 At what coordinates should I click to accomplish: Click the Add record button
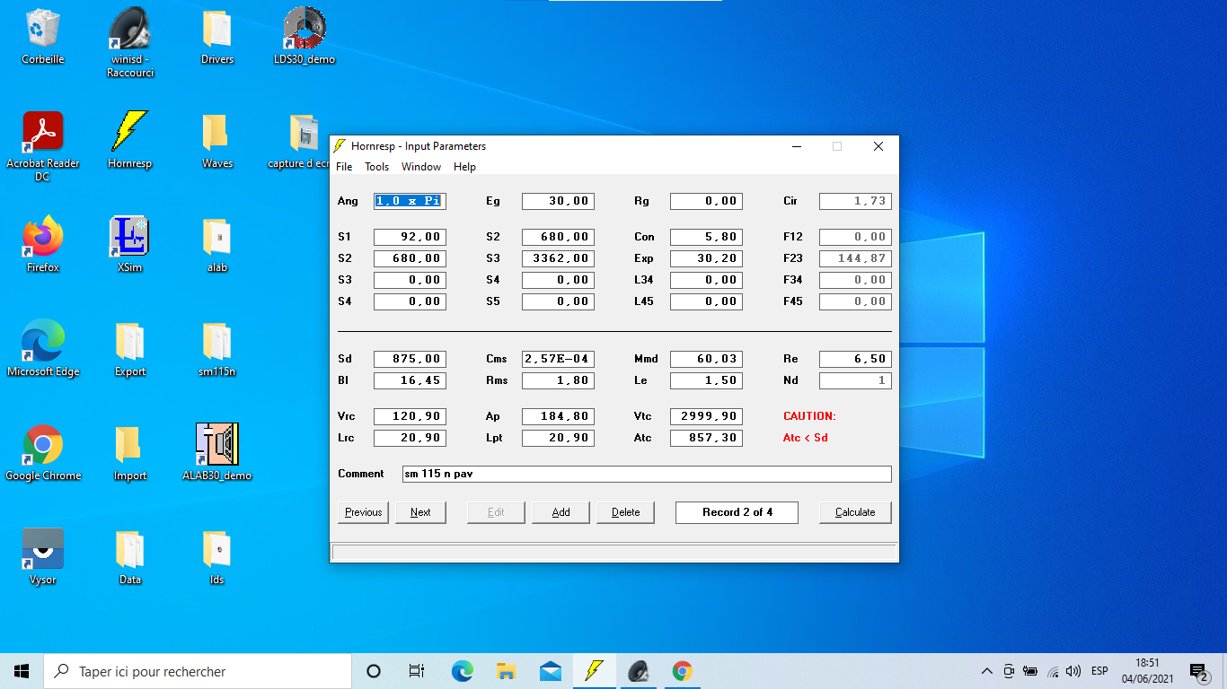point(561,512)
